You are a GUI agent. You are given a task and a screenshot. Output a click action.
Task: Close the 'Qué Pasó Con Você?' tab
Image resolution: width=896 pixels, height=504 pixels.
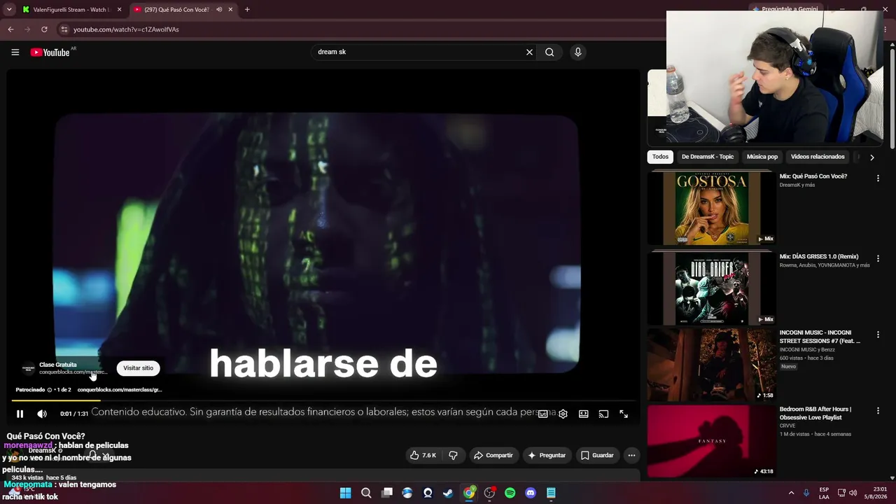point(230,10)
